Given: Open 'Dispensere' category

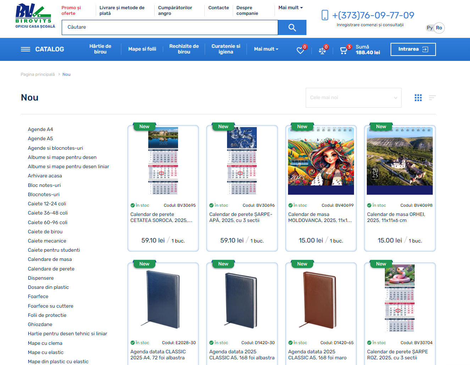Looking at the screenshot, I should 41,278.
